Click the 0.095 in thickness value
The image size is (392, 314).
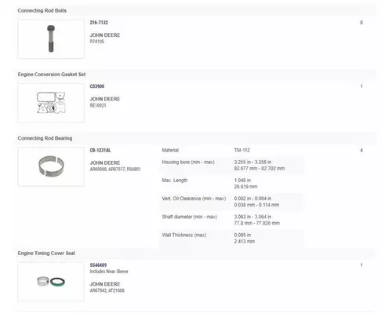pyautogui.click(x=242, y=235)
